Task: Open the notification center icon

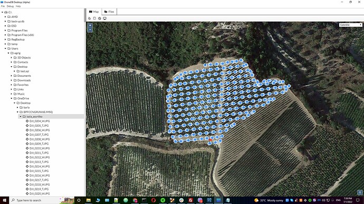Action: [x=358, y=200]
